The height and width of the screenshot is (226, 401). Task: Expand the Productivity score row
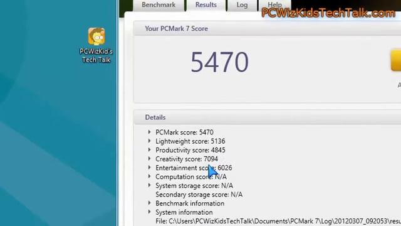click(149, 150)
